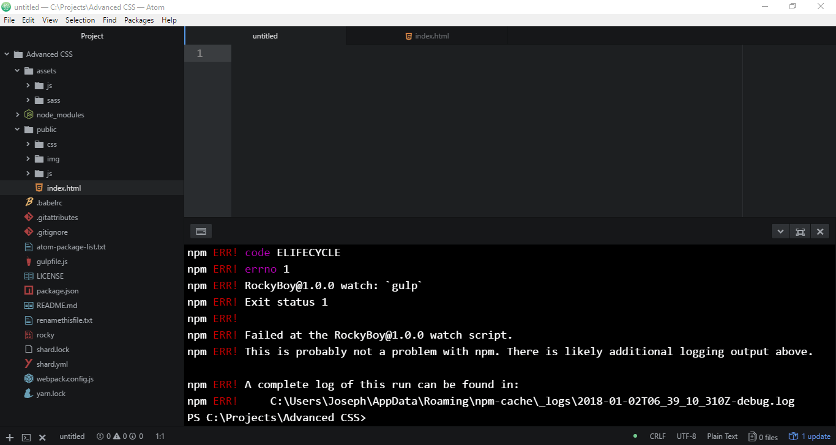836x445 pixels.
Task: Click the file icon beside renamethisfile.txt
Action: 28,320
